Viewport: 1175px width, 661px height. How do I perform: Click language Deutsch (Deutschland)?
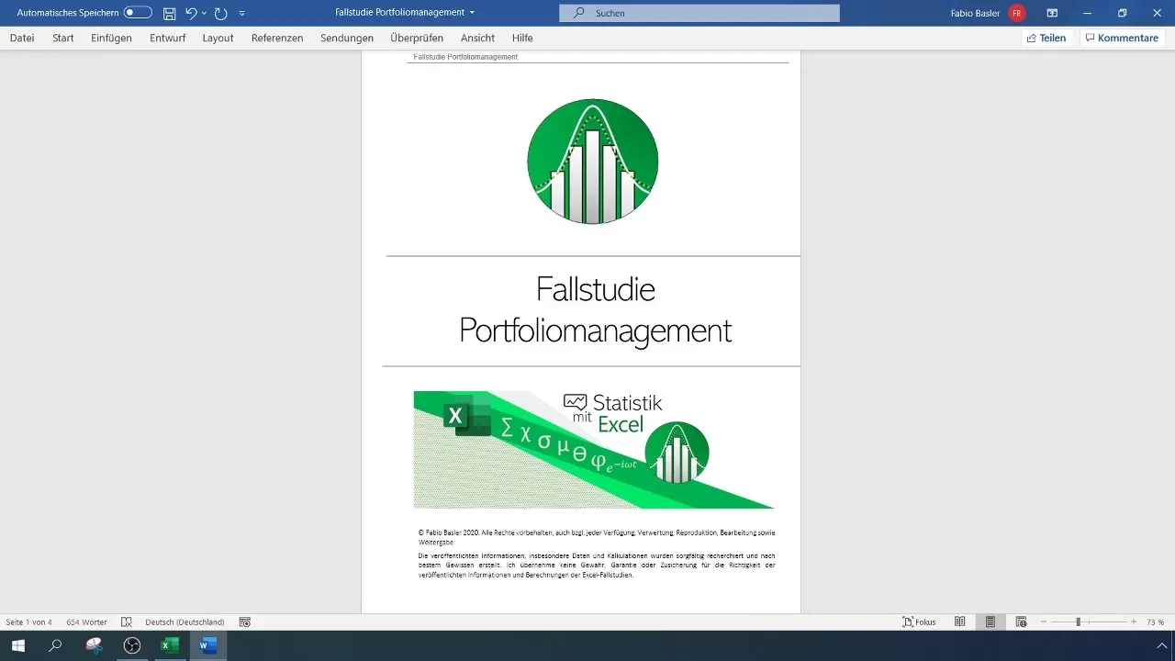pyautogui.click(x=185, y=622)
